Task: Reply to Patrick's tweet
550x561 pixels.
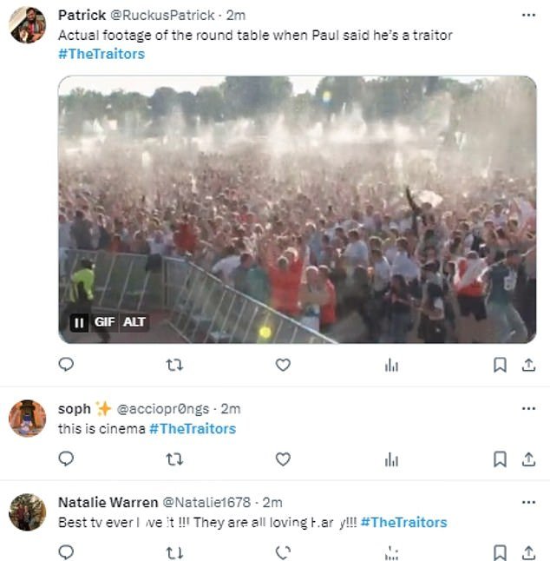Action: [x=66, y=365]
